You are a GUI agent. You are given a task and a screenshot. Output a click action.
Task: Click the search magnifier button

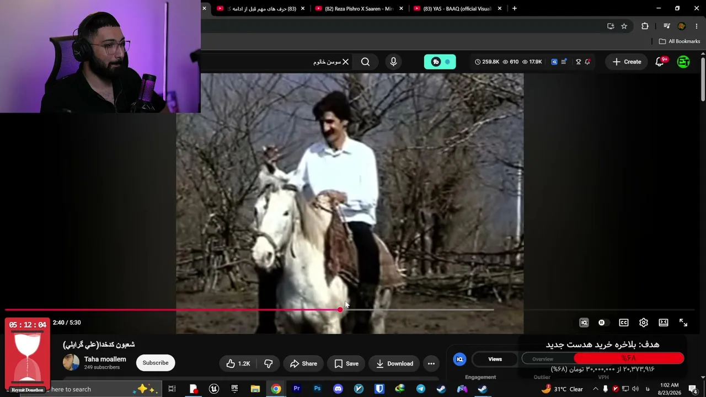click(365, 62)
